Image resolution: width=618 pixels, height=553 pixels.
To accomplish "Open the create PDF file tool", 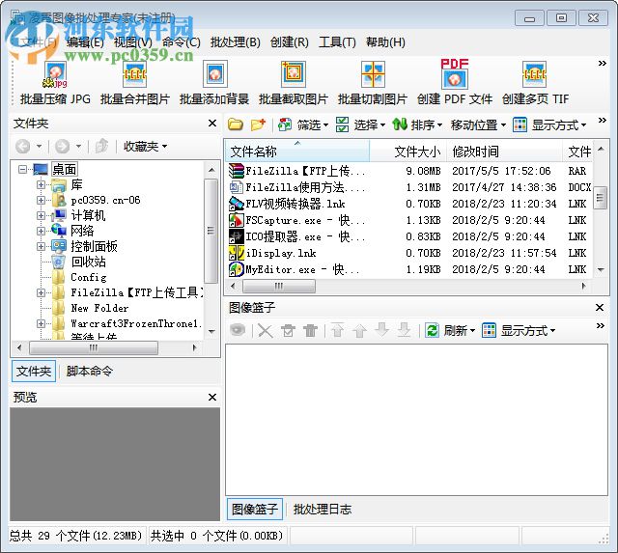I will click(455, 84).
